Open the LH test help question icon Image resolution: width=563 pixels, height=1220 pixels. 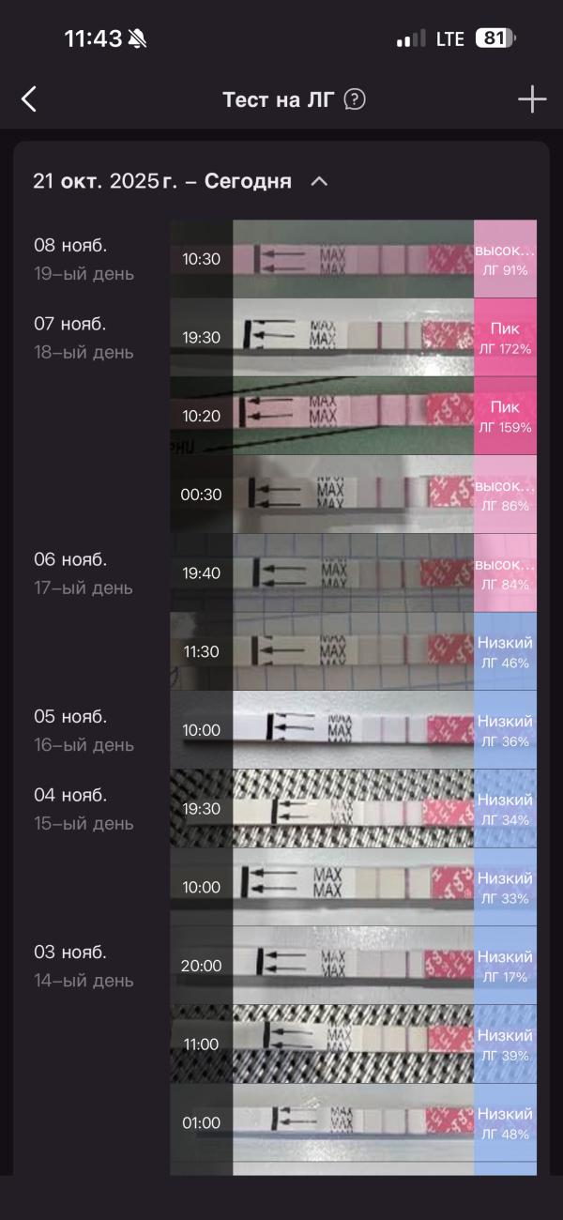(355, 99)
